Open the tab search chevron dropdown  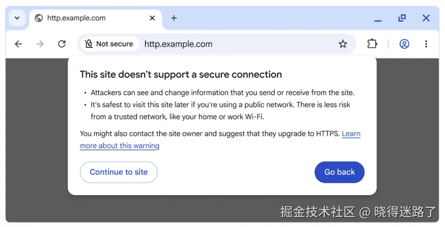tap(17, 18)
